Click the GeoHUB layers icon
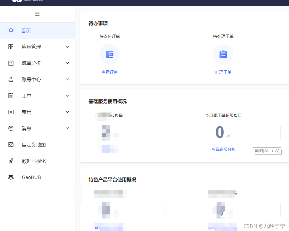289x231 pixels. (11, 177)
